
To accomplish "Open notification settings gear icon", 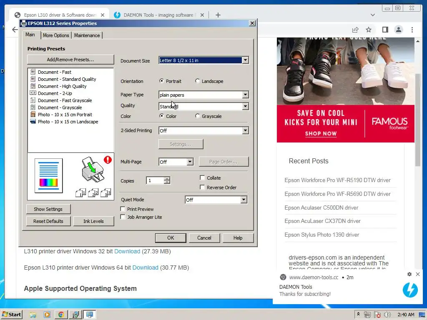I will 409,274.
